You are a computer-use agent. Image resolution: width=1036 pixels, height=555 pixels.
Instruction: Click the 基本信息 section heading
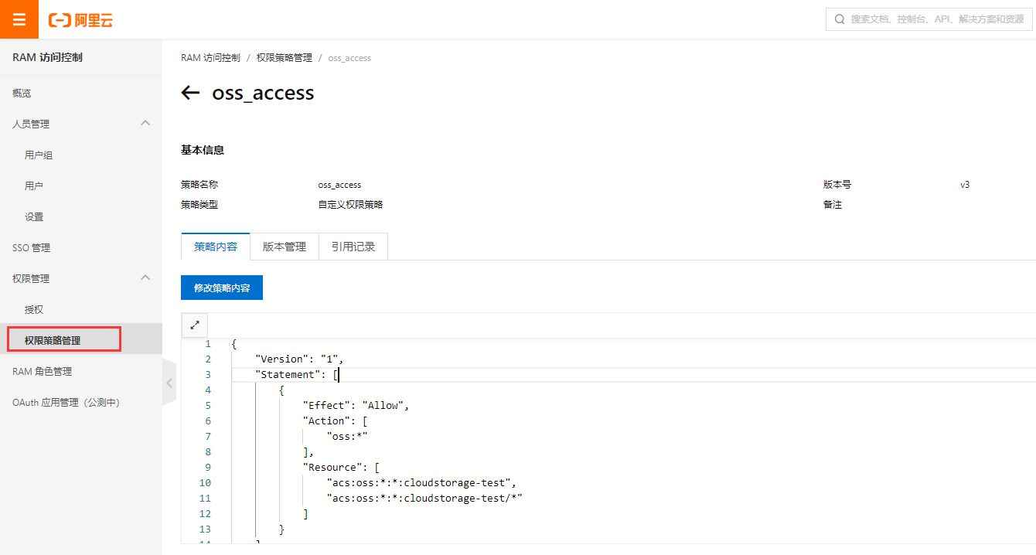coord(203,150)
